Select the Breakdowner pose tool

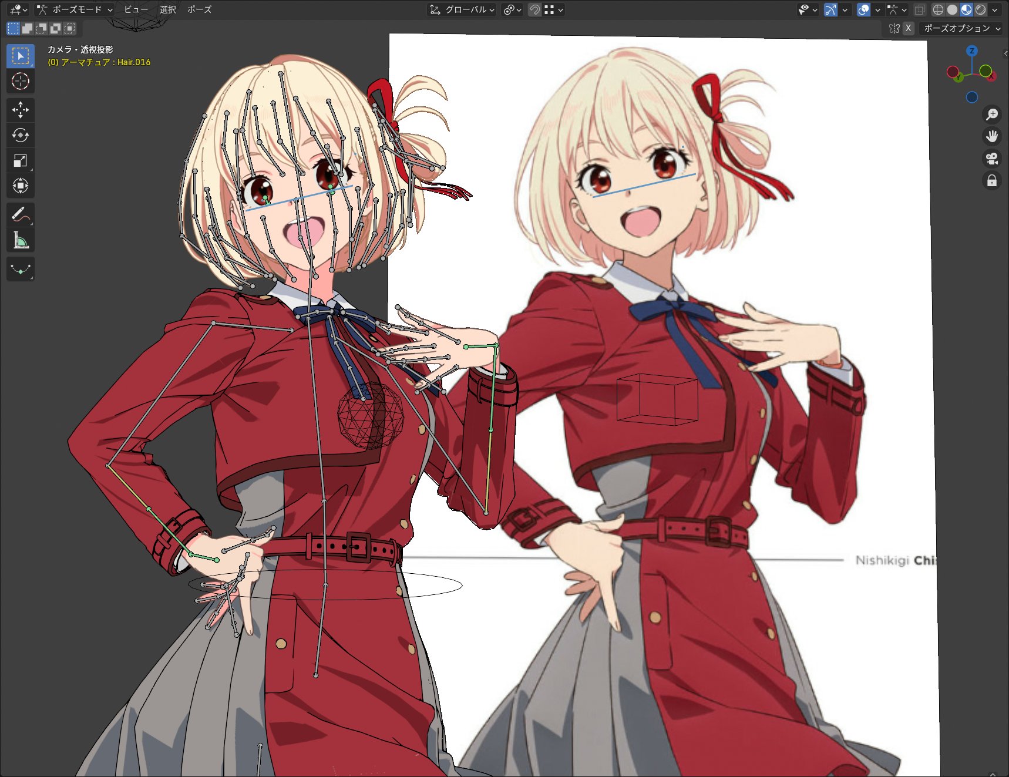21,269
